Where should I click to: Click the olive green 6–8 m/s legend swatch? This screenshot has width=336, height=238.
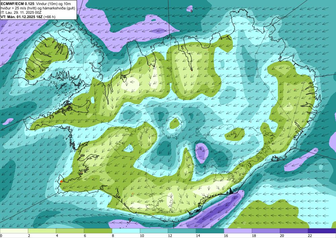click(98, 231)
